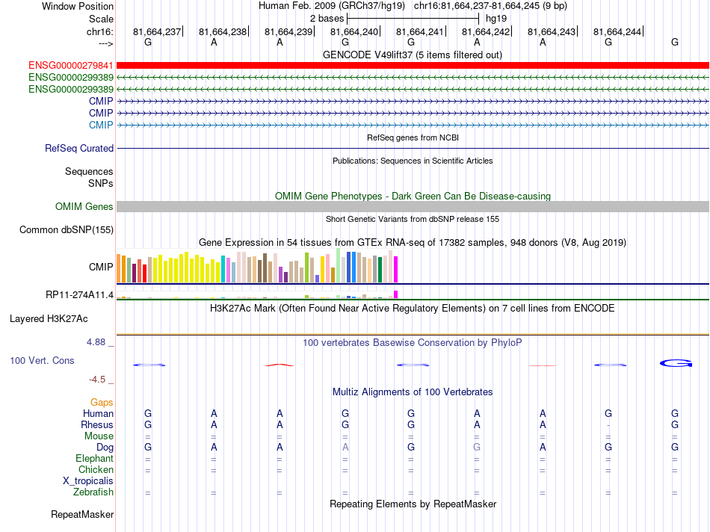Screen dimensions: 710x532
Task: Click the OMIM Genes gray bar
Action: coord(413,206)
